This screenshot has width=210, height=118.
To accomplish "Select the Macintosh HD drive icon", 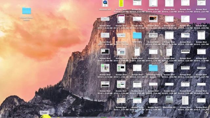I will 169,100.
